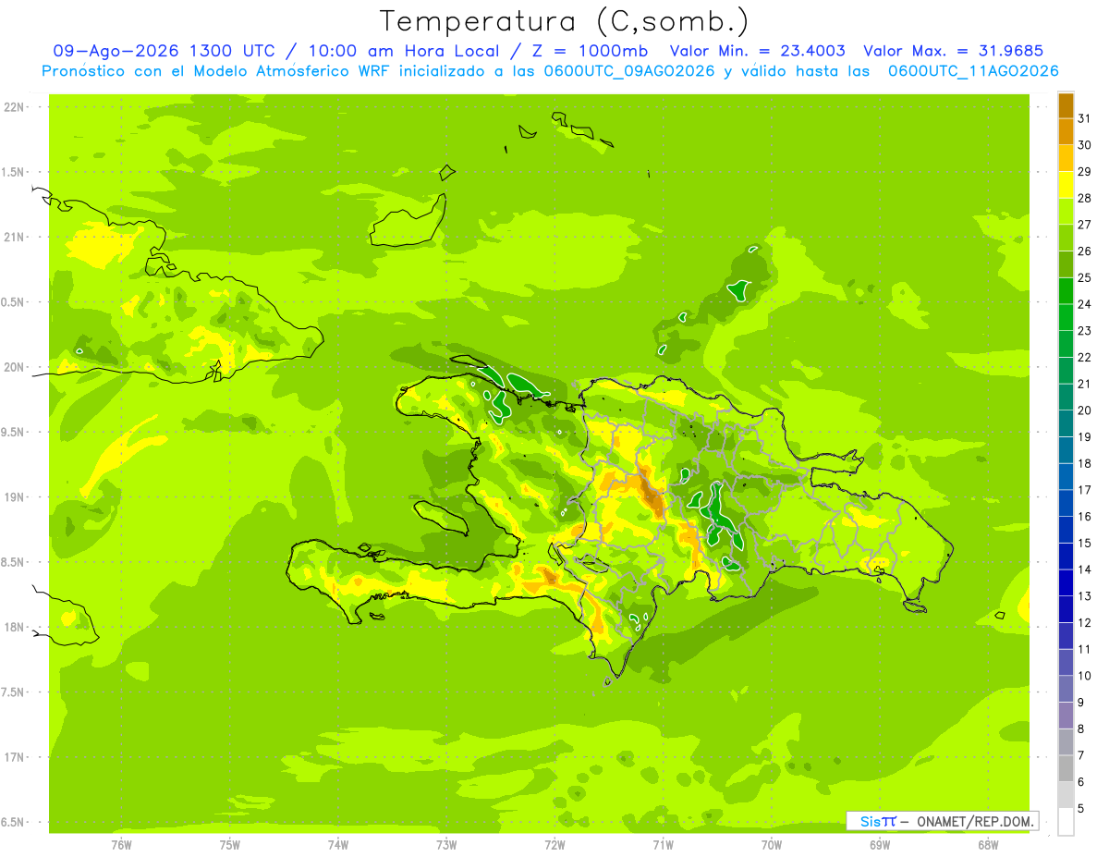Screen dimensions: 1109x857
Task: Click the "7.5N" latitude label
Action: pos(13,692)
